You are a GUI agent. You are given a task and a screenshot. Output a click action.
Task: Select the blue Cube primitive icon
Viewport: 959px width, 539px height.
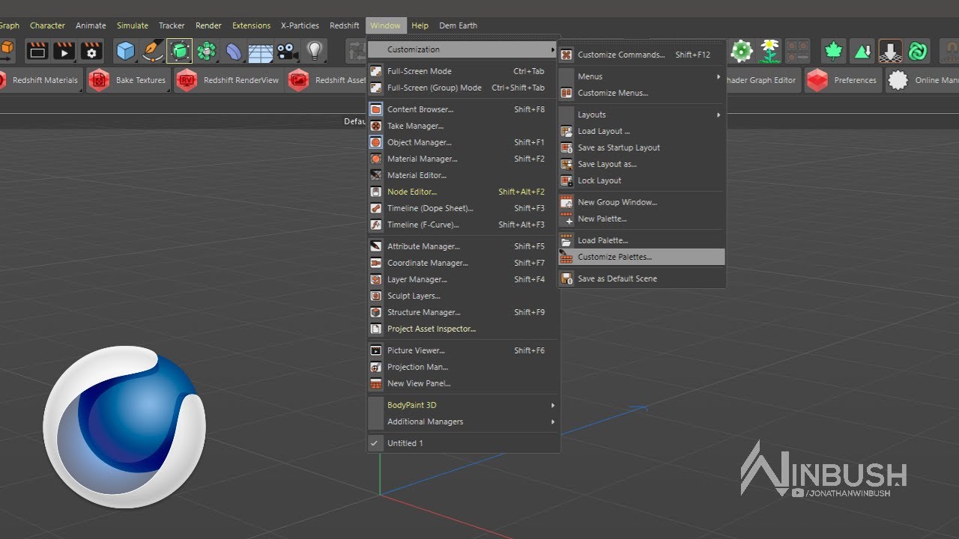pos(126,50)
